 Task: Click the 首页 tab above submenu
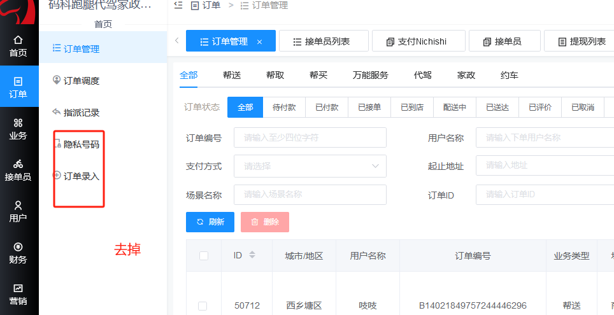[103, 24]
